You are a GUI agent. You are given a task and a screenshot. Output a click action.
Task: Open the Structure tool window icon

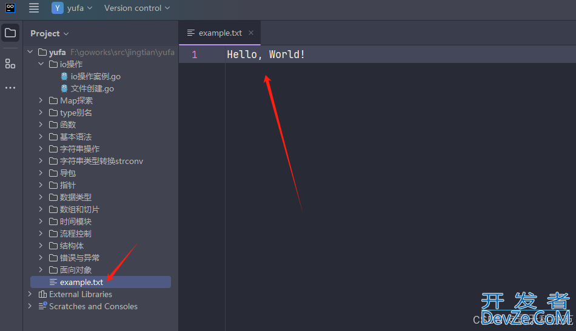point(10,64)
